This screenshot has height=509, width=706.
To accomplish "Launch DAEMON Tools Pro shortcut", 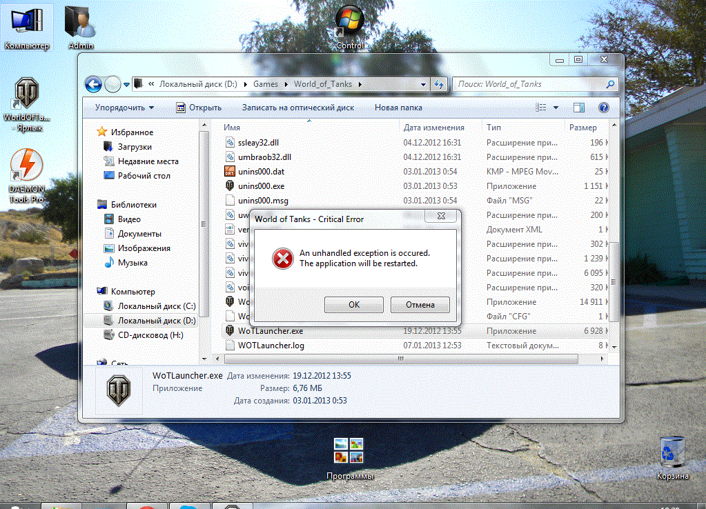I will [x=26, y=176].
